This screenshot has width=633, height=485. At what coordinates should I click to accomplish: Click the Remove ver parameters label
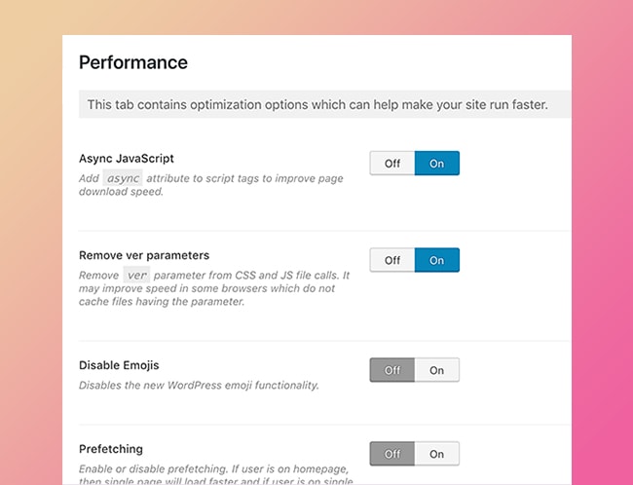[x=144, y=255]
